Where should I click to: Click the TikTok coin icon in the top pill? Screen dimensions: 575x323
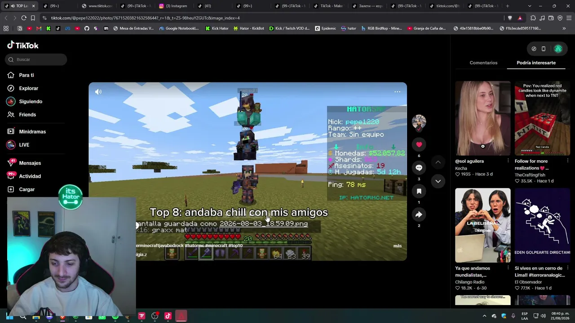click(x=534, y=49)
